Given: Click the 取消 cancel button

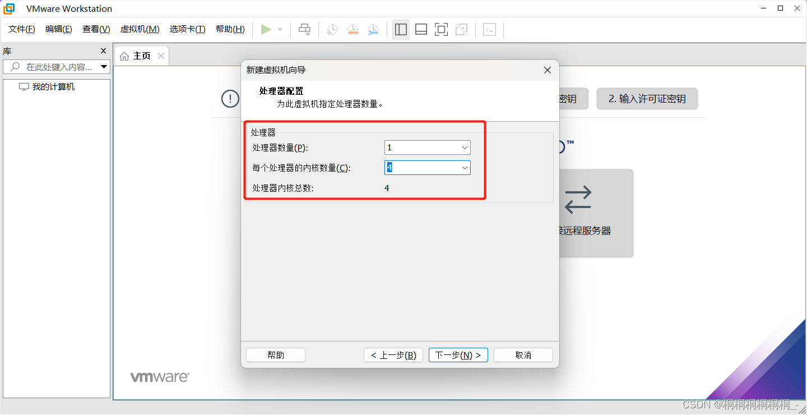Looking at the screenshot, I should (523, 355).
